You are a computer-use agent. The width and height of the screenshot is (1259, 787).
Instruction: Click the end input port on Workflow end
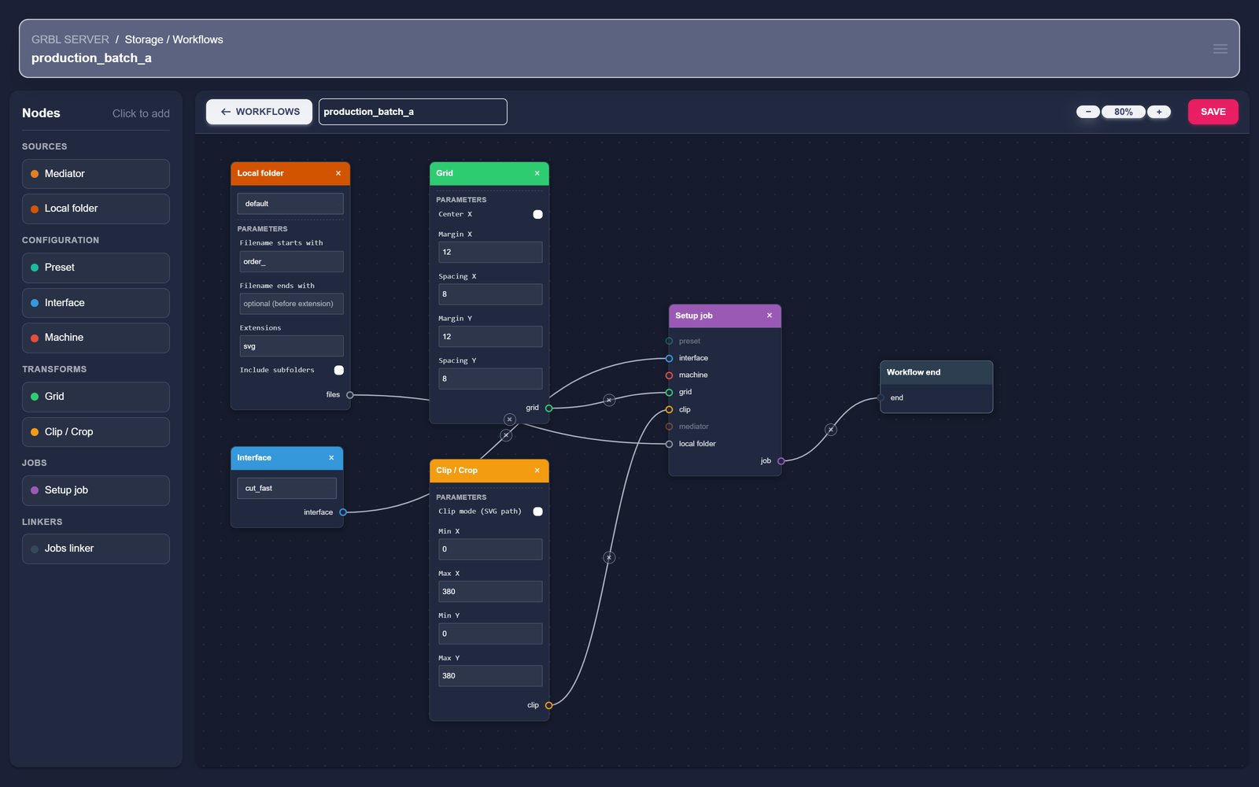(x=881, y=398)
